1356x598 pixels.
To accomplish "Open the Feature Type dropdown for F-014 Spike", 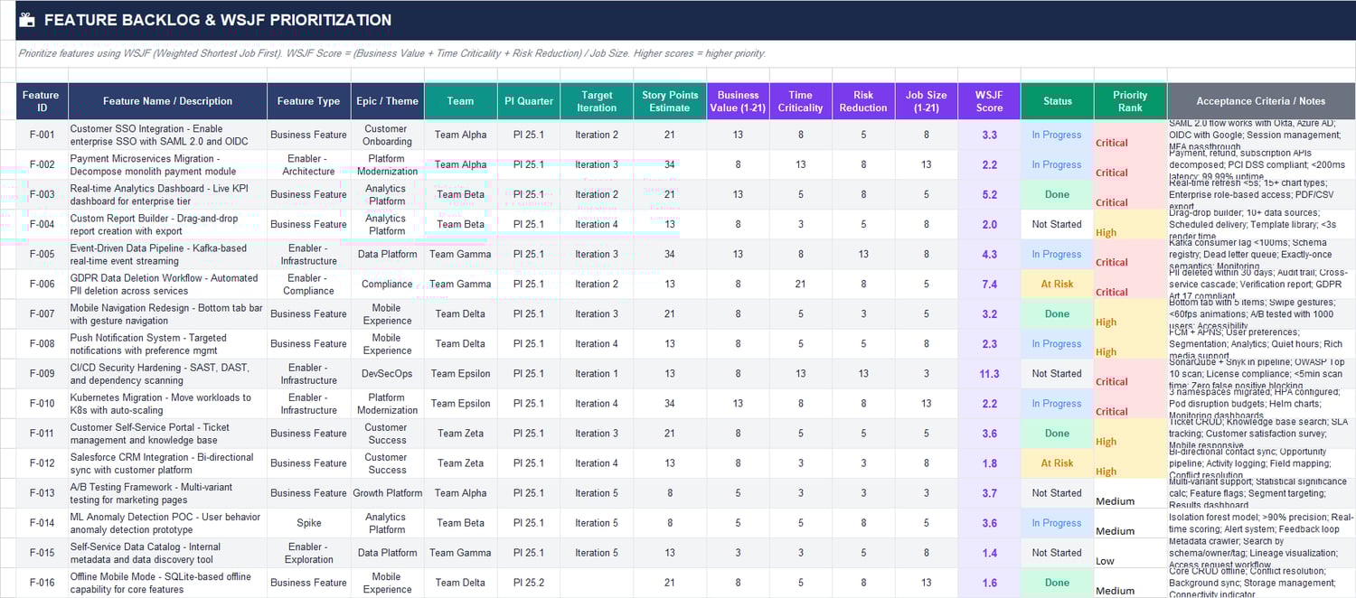I will [x=307, y=522].
